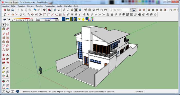Click the help question mark in status bar
Viewport: 180px width, 95px height.
click(x=17, y=91)
